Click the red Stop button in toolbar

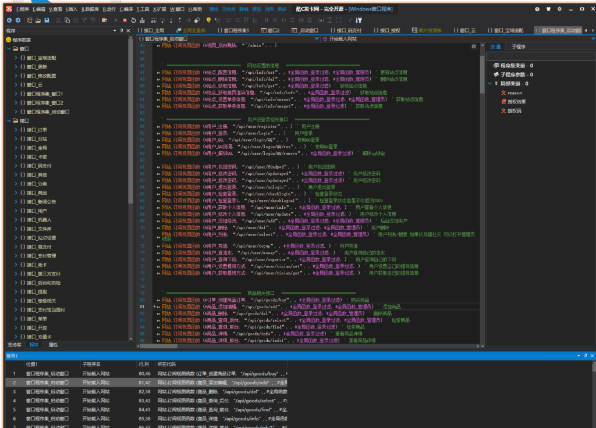(125, 20)
